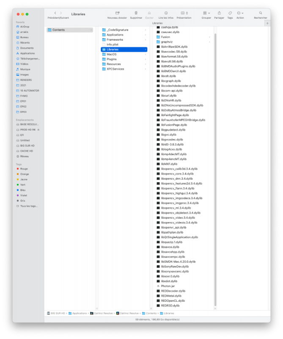The height and width of the screenshot is (339, 283).
Task: Eject the PROD HD R6 volume
Action: pos(38,130)
